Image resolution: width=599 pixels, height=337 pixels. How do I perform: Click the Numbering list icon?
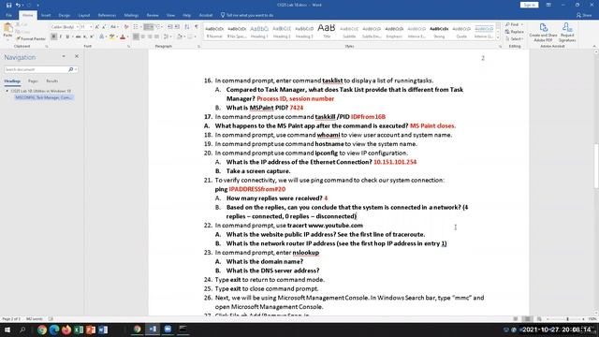click(148, 27)
